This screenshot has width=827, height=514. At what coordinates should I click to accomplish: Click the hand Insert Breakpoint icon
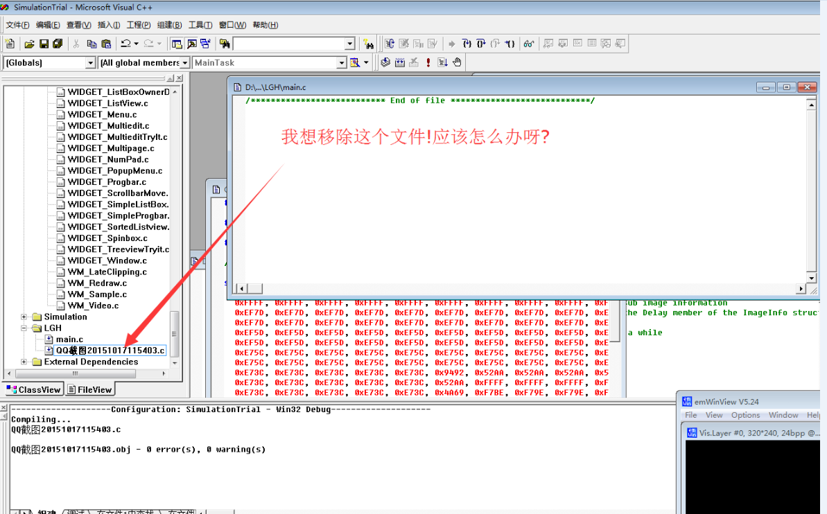[x=458, y=62]
